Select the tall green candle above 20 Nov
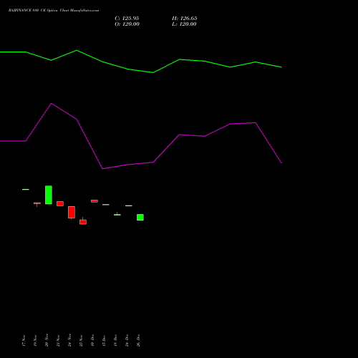358x358 pixels. 49,195
